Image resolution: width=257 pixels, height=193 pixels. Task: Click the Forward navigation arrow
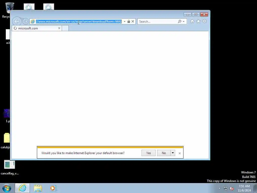click(25, 21)
